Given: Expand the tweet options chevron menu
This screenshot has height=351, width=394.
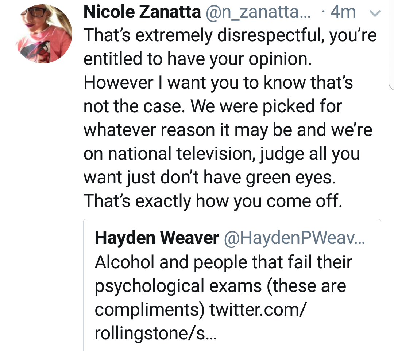Looking at the screenshot, I should [x=375, y=13].
